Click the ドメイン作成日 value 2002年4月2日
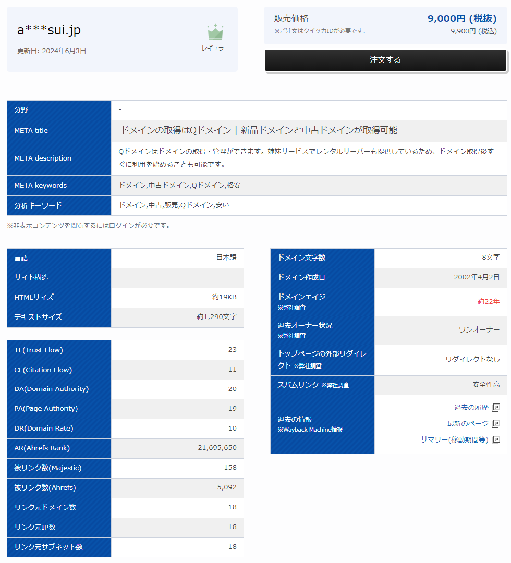Screen dimensions: 511x563 pyautogui.click(x=477, y=277)
